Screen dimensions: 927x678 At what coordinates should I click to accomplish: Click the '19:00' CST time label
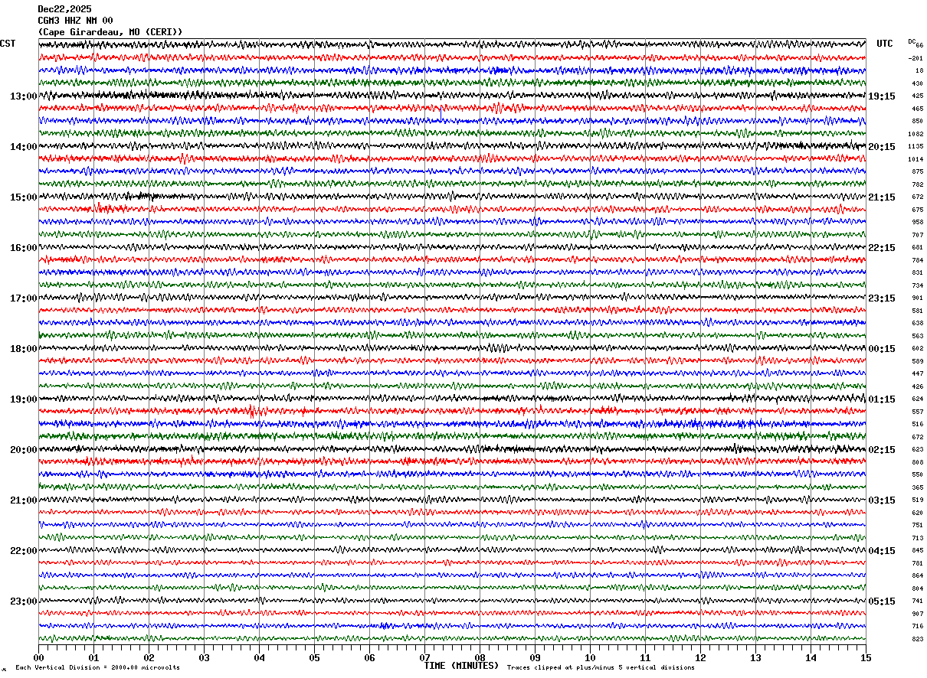pos(24,399)
